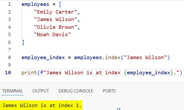Click "Olivia Brown" string on line 4
Viewport: 184px width, 110px height.
point(56,27)
